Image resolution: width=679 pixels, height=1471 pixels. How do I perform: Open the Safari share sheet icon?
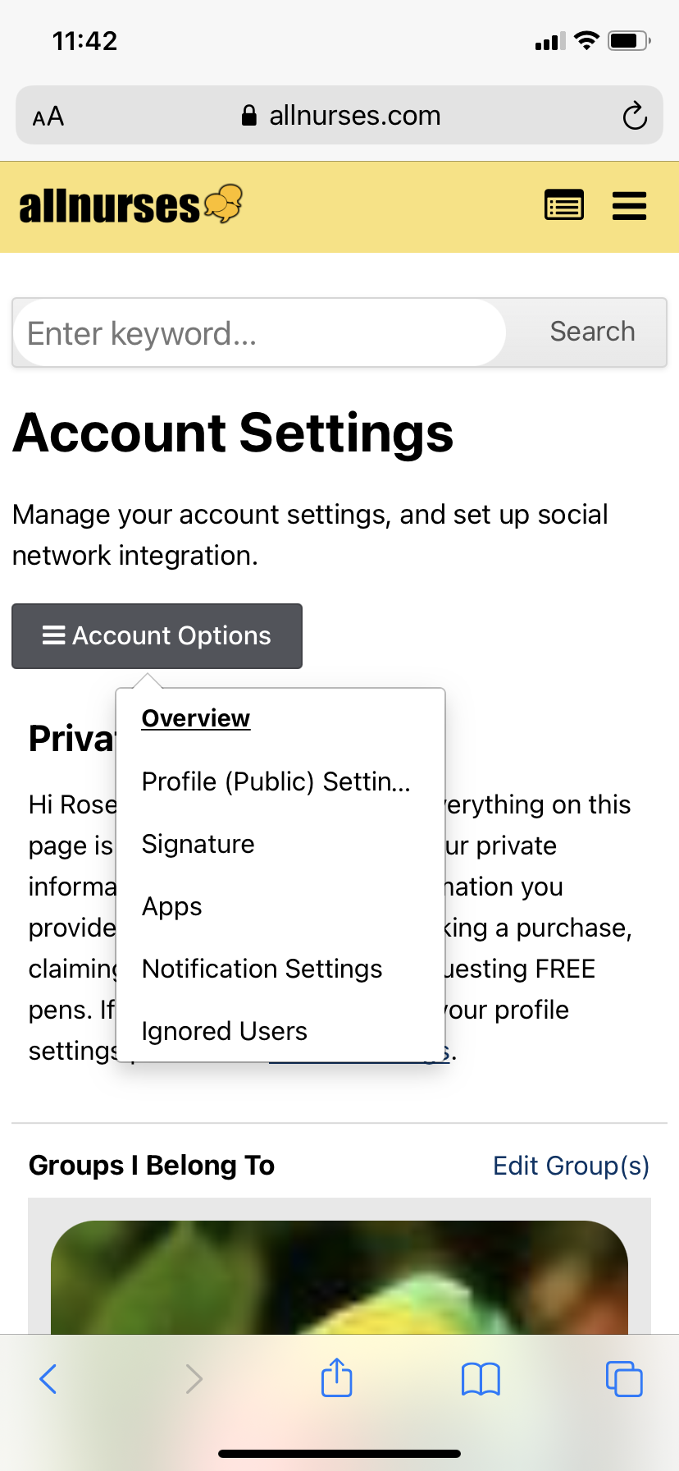337,1378
